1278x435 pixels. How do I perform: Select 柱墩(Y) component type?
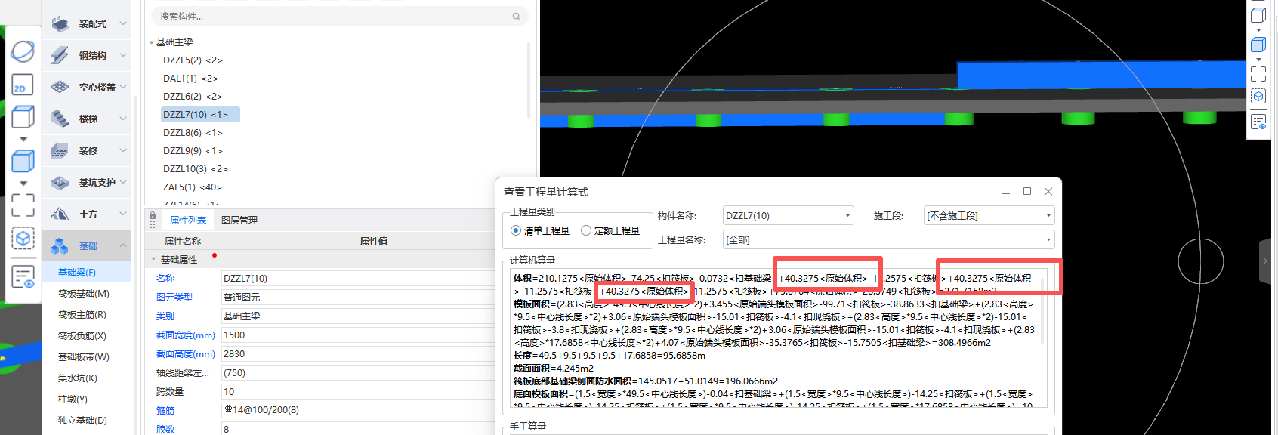click(73, 400)
